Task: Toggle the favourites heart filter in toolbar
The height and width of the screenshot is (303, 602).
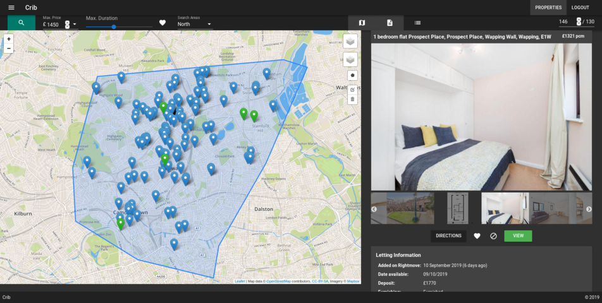Action: coord(163,23)
